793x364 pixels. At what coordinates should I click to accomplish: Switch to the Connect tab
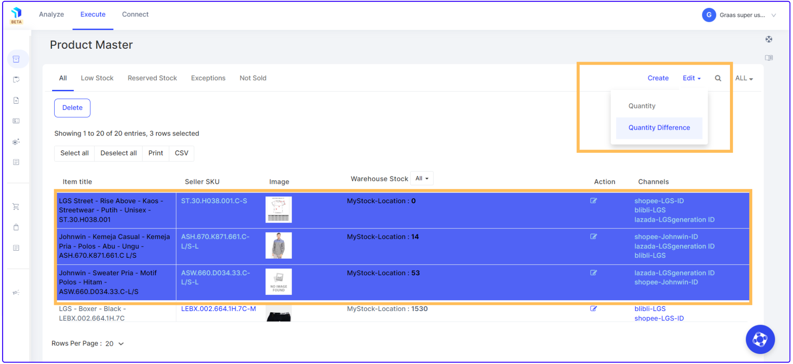pos(135,14)
